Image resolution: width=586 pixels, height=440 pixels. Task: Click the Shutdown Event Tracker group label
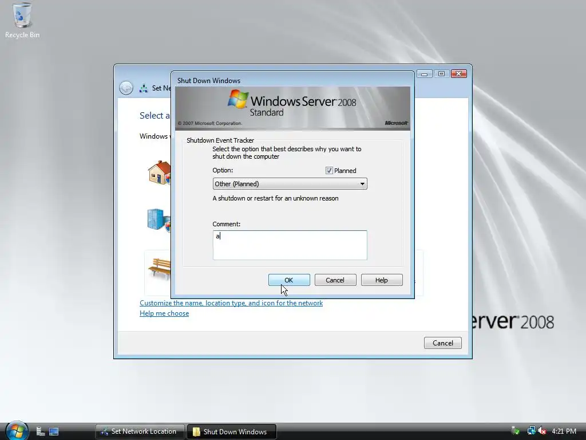pos(220,140)
